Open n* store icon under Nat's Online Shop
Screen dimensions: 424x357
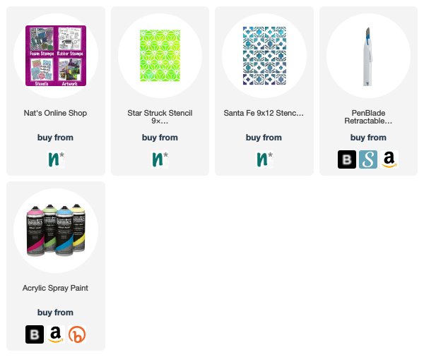pos(56,159)
